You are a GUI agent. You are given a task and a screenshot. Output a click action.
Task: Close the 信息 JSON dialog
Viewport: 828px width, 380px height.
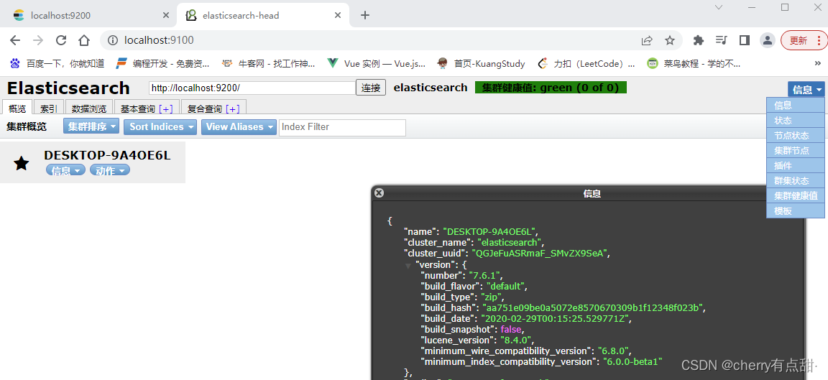pyautogui.click(x=379, y=193)
